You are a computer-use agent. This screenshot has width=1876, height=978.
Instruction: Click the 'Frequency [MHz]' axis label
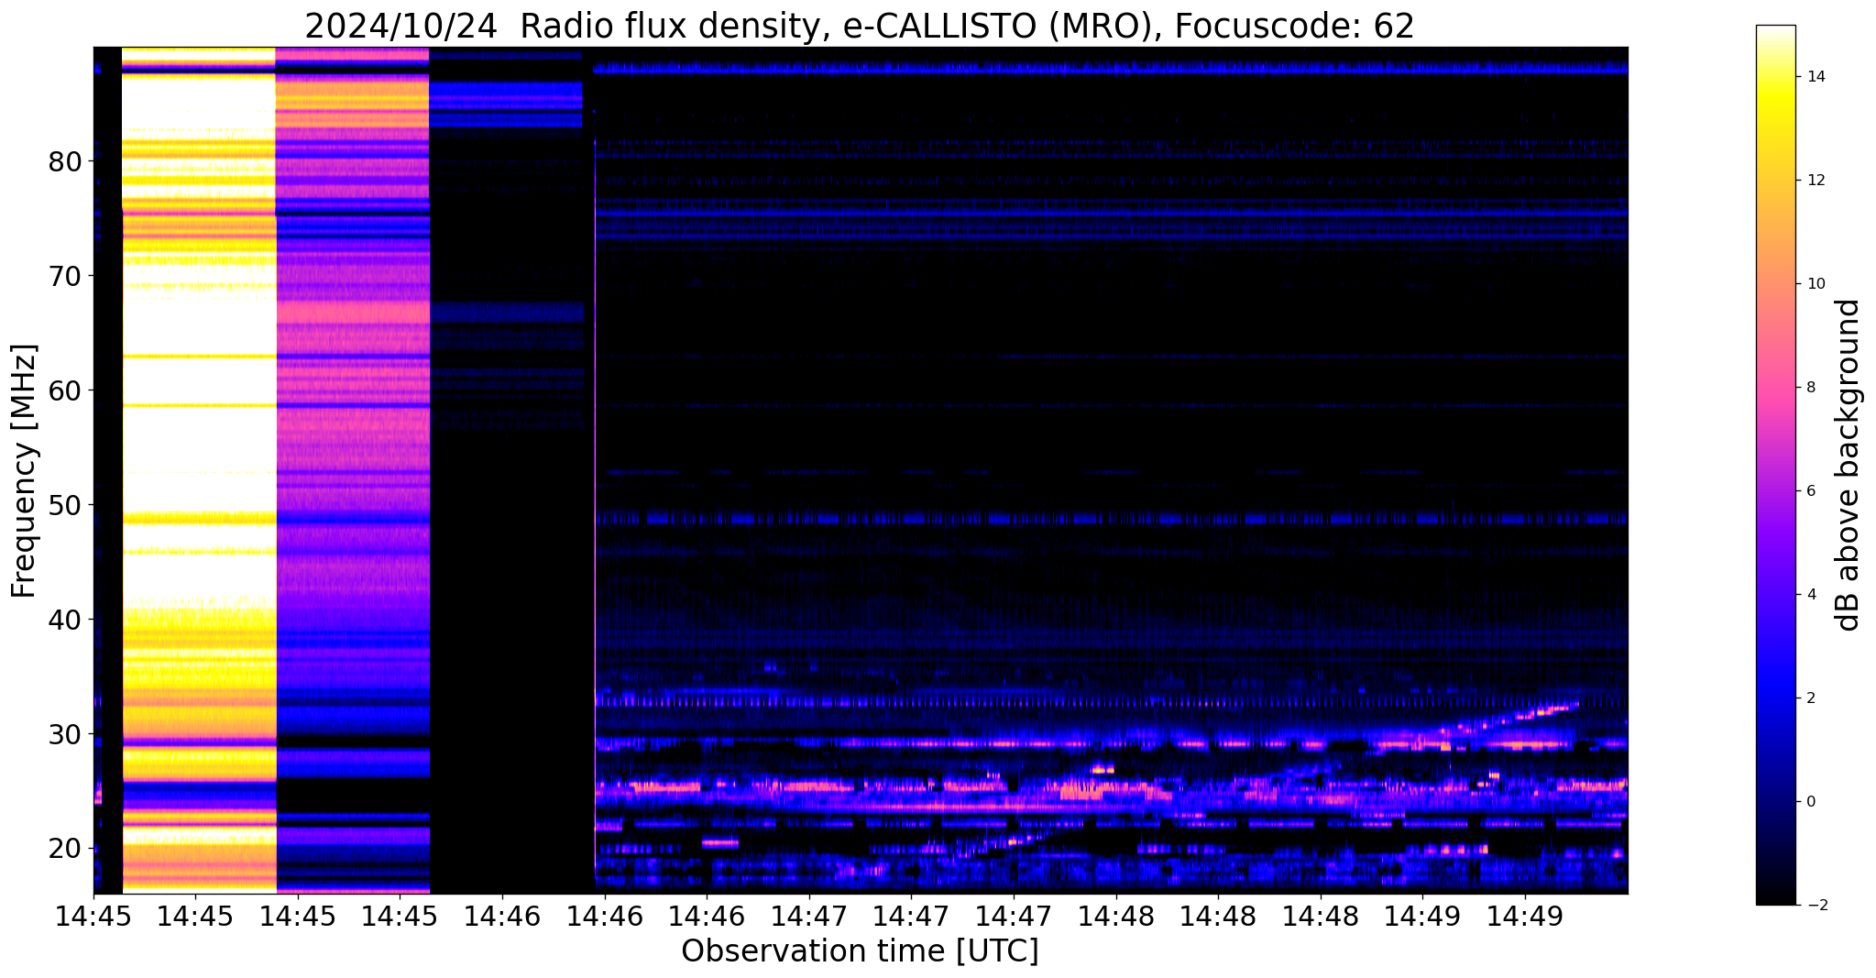[25, 470]
